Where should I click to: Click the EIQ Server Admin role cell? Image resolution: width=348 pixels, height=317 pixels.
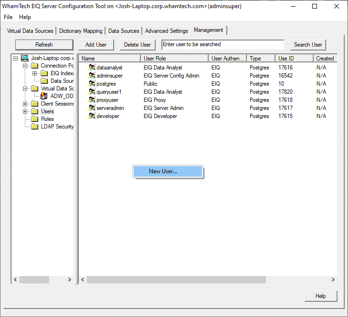coord(164,108)
